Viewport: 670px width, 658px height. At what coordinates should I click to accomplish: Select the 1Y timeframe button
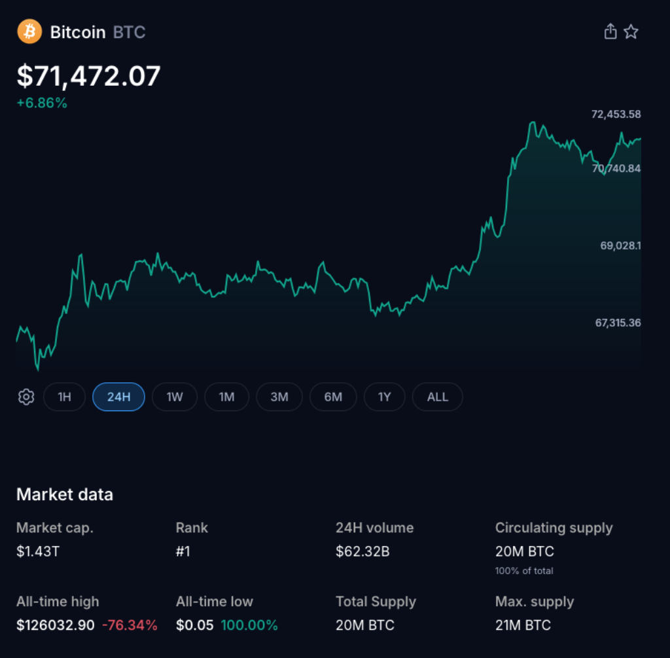click(x=384, y=397)
